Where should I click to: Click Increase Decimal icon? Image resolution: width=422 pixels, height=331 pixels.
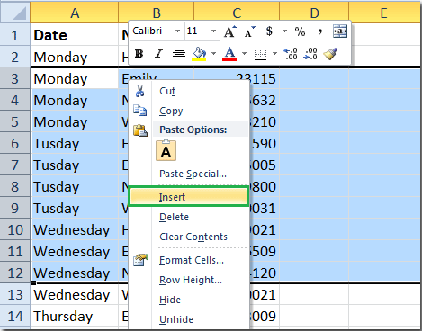(291, 54)
